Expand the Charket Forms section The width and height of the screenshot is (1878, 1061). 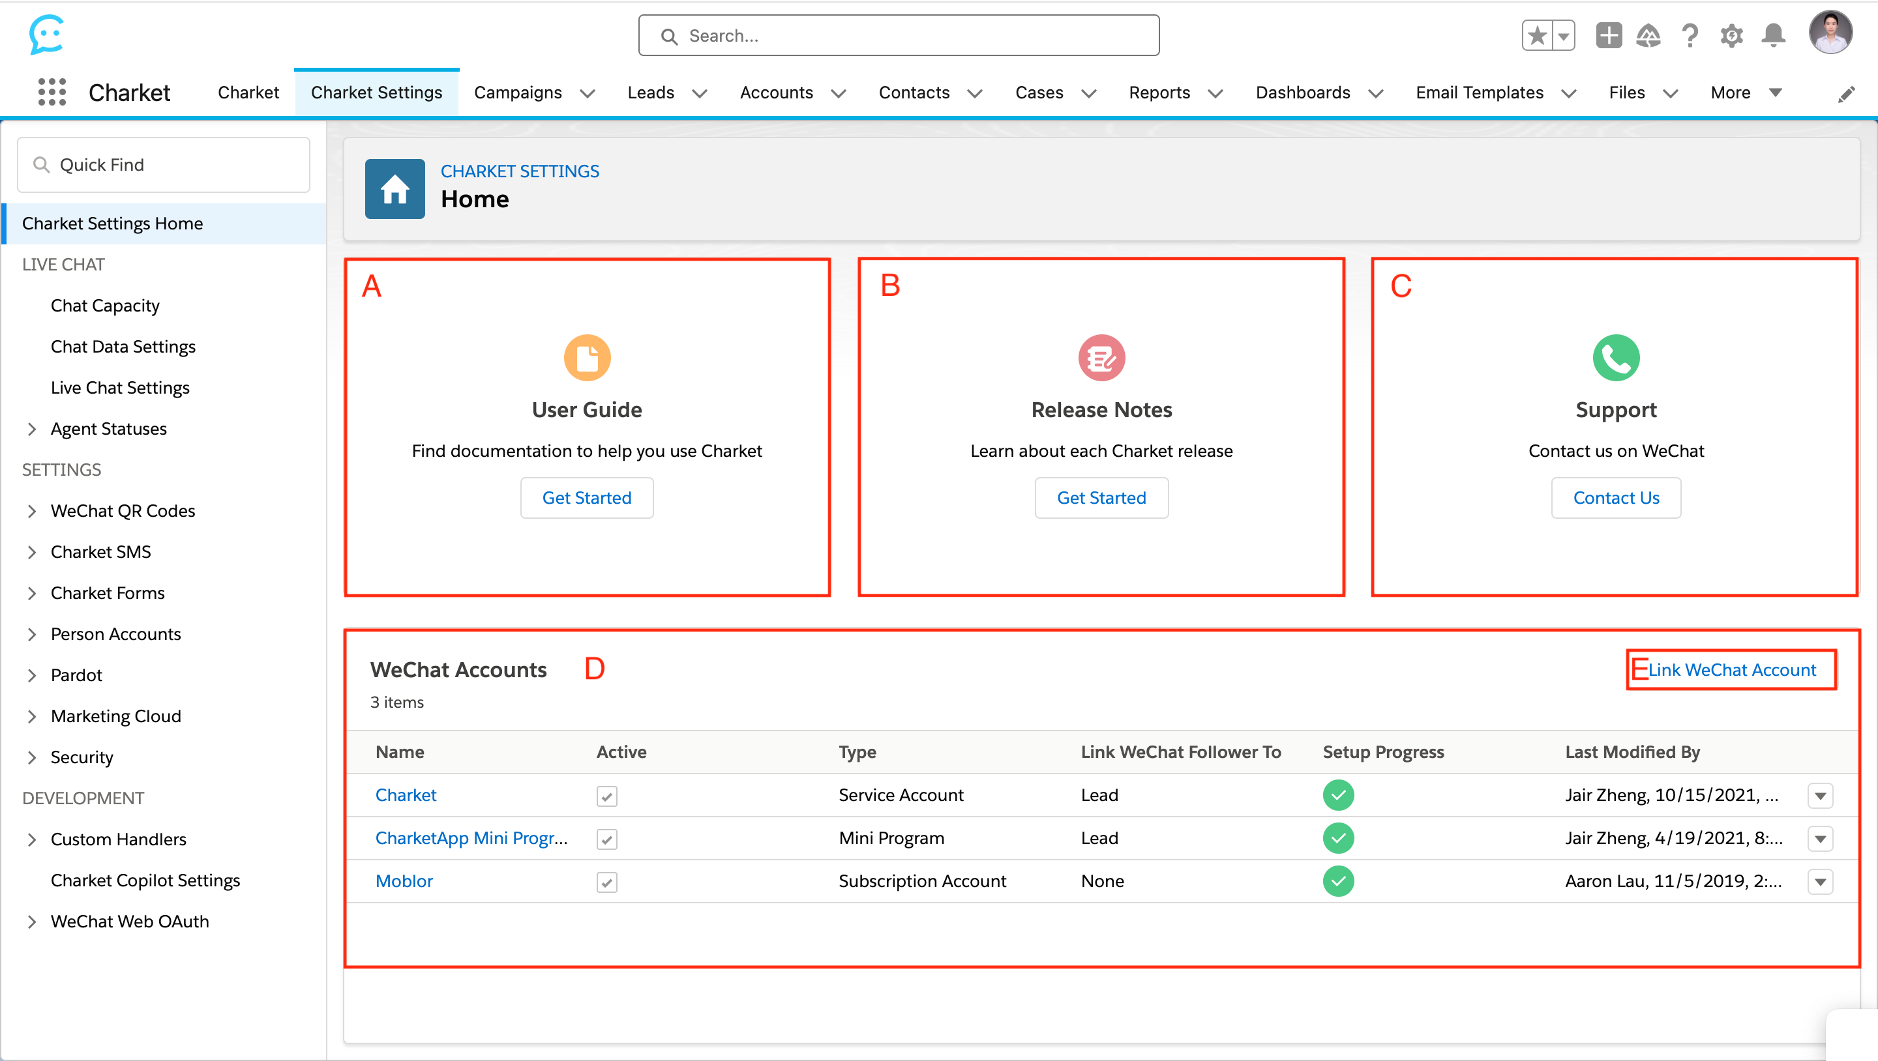[31, 593]
